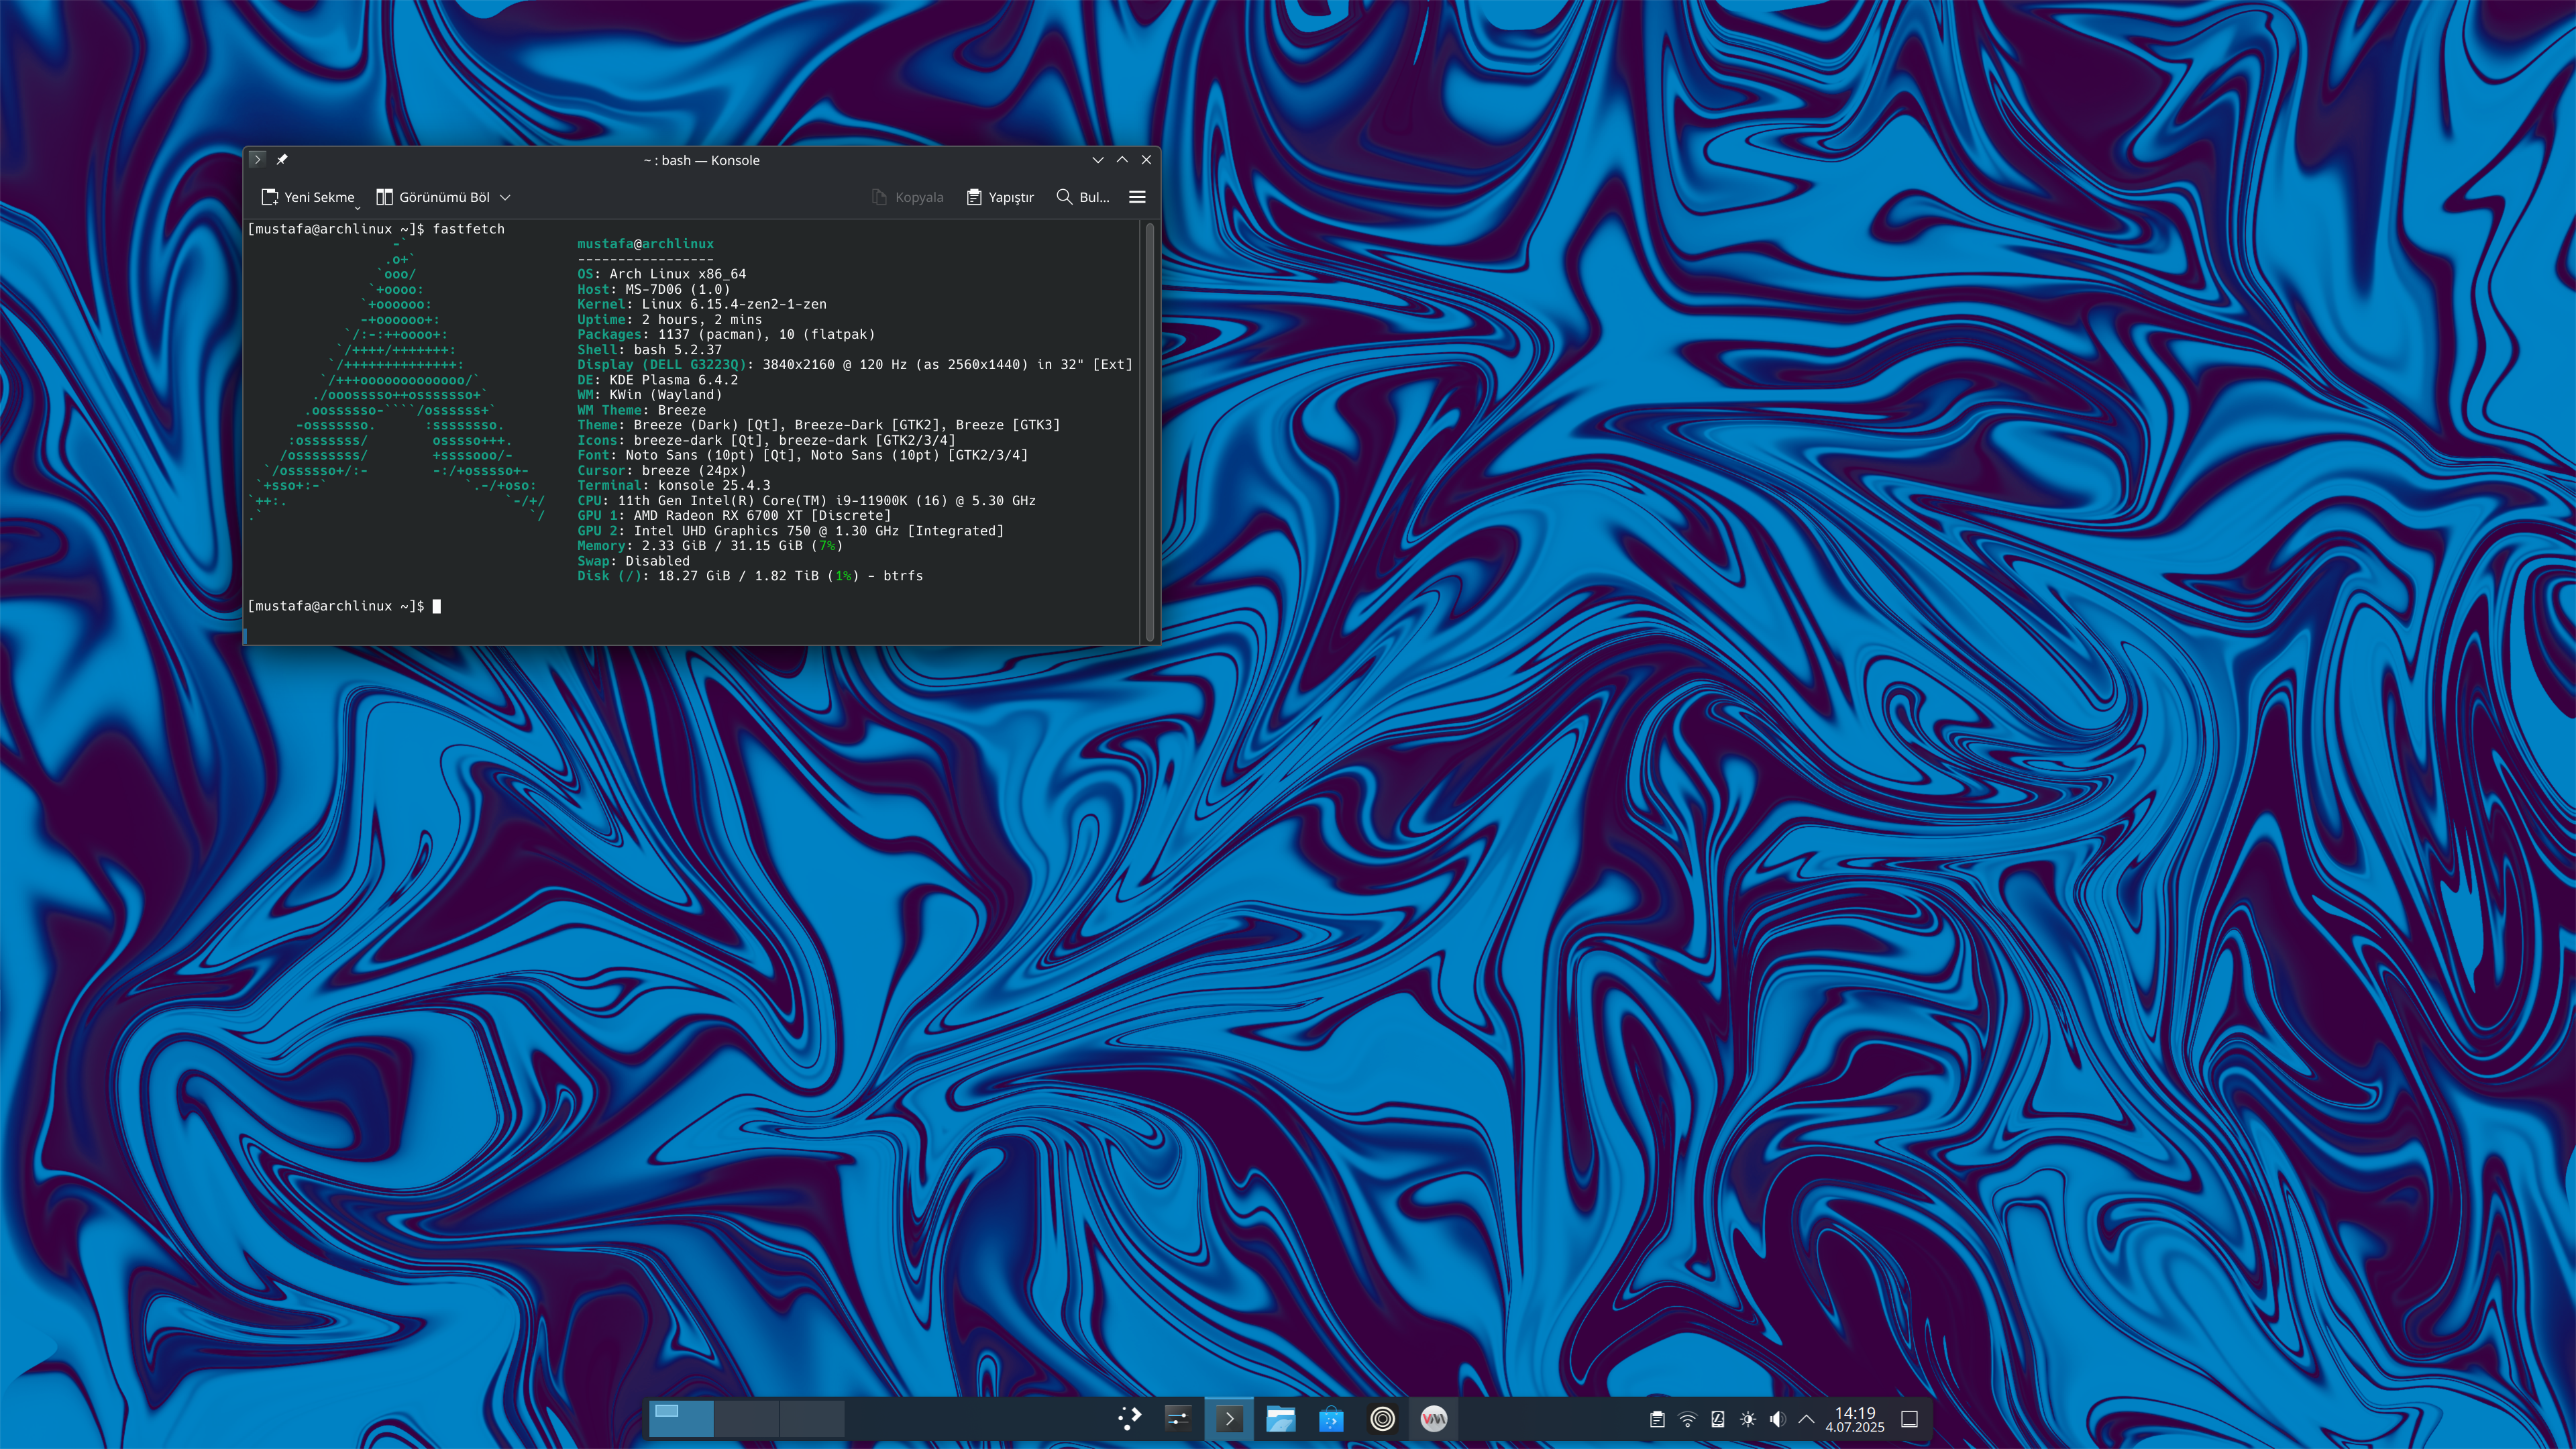The image size is (2576, 1449).
Task: Open the Konsole hamburger menu
Action: [1137, 197]
